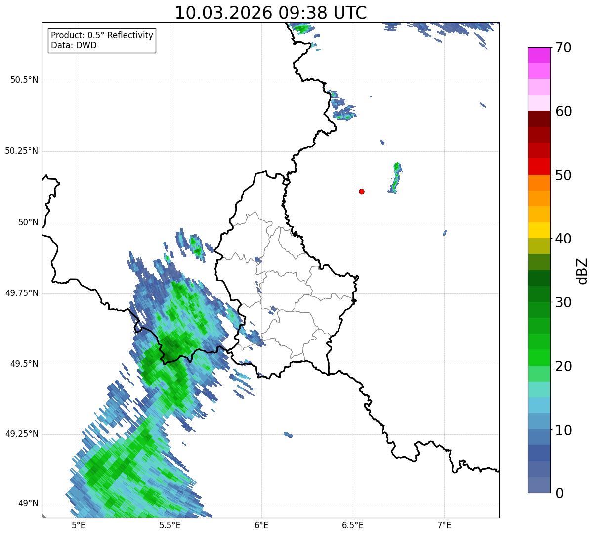Viewport: 594px width, 535px height.
Task: Click the palest pink swatch just above 60
Action: tap(539, 103)
